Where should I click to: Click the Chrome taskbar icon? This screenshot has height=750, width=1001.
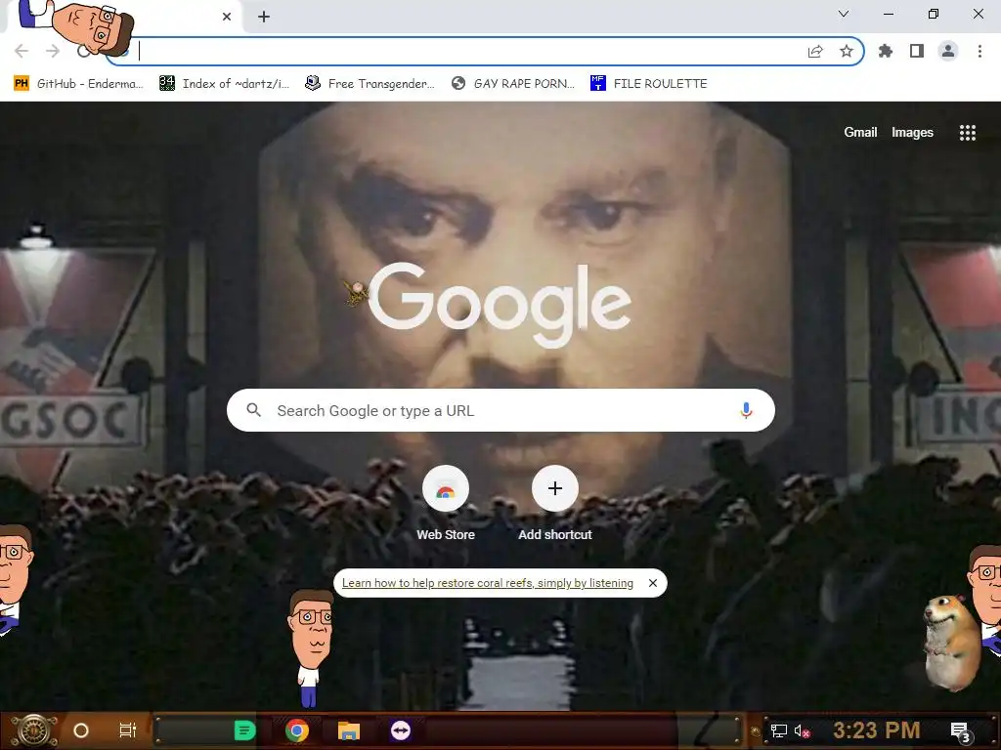297,730
